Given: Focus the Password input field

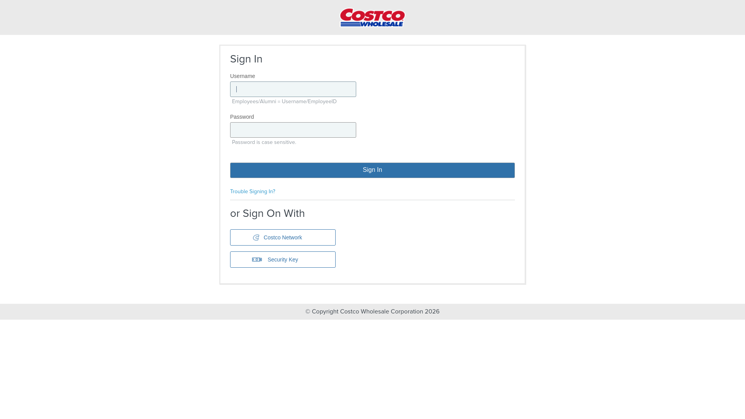Looking at the screenshot, I should (x=293, y=130).
